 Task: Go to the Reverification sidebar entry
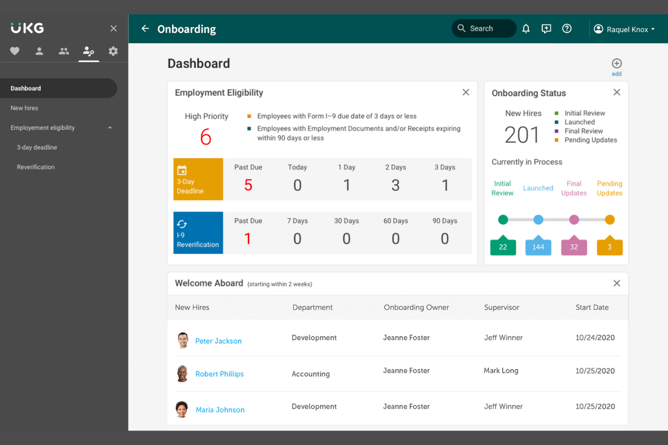[x=36, y=167]
